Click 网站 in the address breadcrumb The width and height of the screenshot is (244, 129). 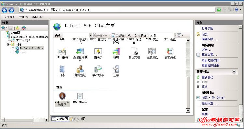coord(54,10)
